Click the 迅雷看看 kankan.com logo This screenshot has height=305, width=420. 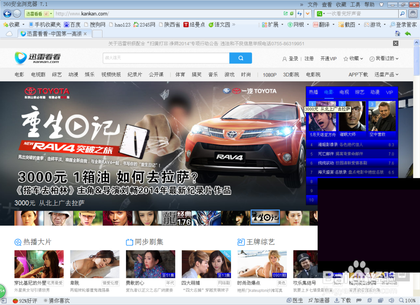point(38,58)
